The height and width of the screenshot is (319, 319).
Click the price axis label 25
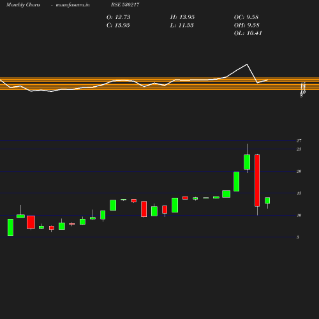pos(299,149)
